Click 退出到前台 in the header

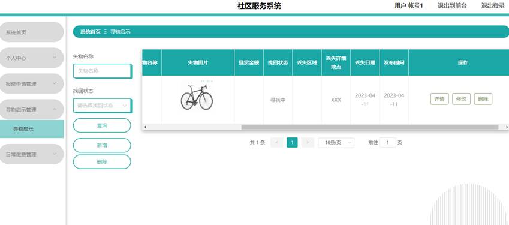coord(452,5)
